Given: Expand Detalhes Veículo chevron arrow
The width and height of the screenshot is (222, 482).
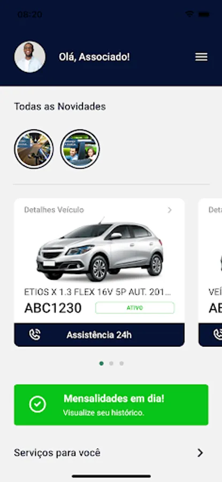Looking at the screenshot, I should point(170,210).
